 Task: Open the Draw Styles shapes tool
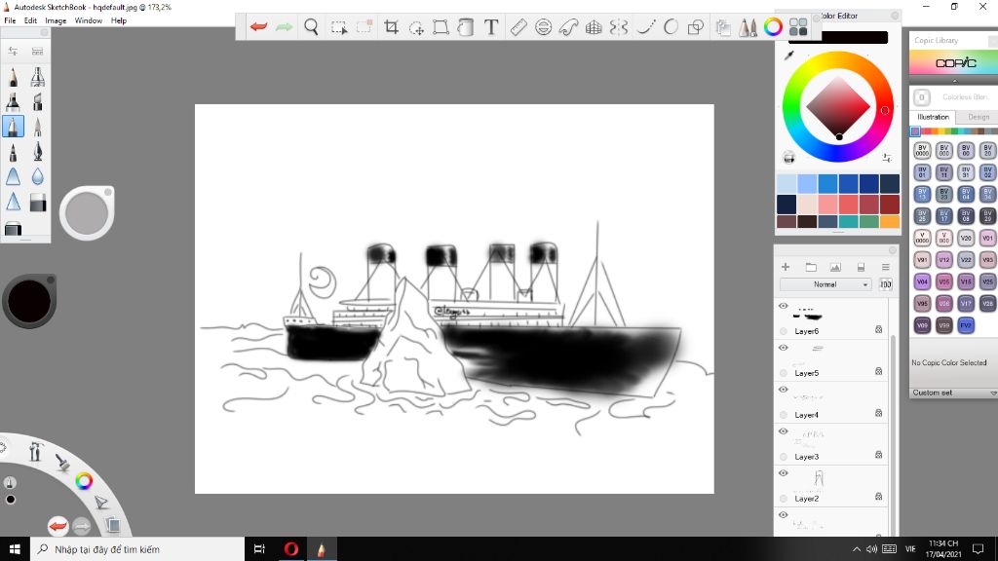tap(696, 26)
